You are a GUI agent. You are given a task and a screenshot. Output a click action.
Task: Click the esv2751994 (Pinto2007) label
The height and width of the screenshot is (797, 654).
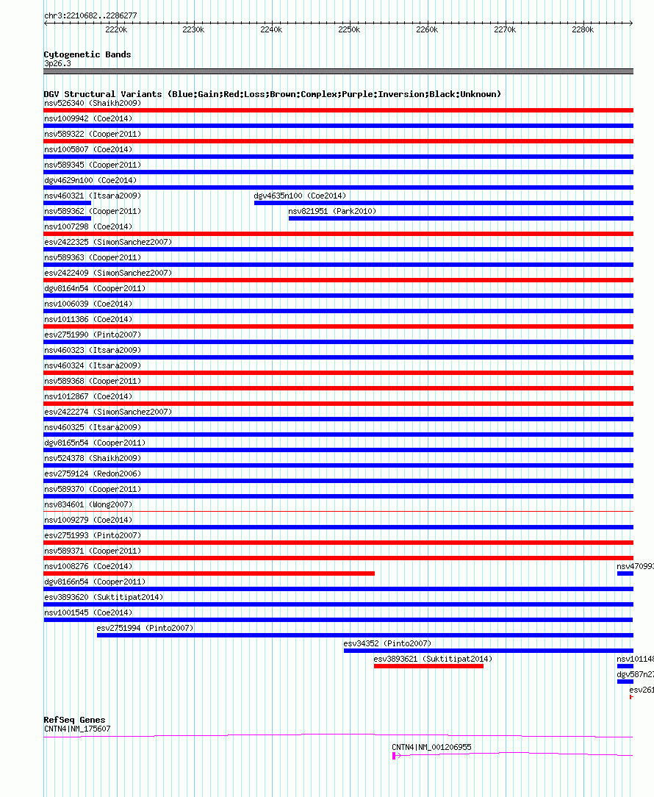pyautogui.click(x=145, y=628)
